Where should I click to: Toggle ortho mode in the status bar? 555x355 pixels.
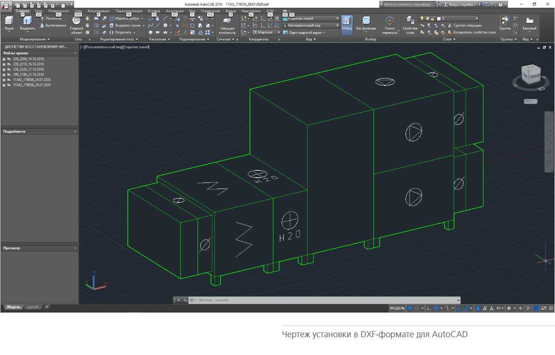click(x=429, y=308)
